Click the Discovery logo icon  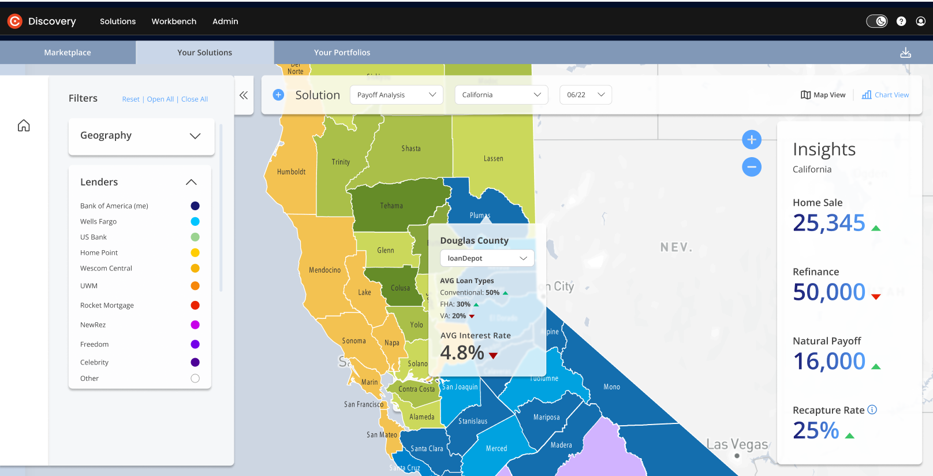(x=14, y=21)
